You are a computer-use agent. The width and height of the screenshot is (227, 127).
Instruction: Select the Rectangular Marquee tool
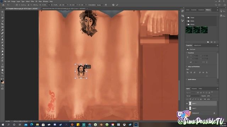click(x=2, y=15)
